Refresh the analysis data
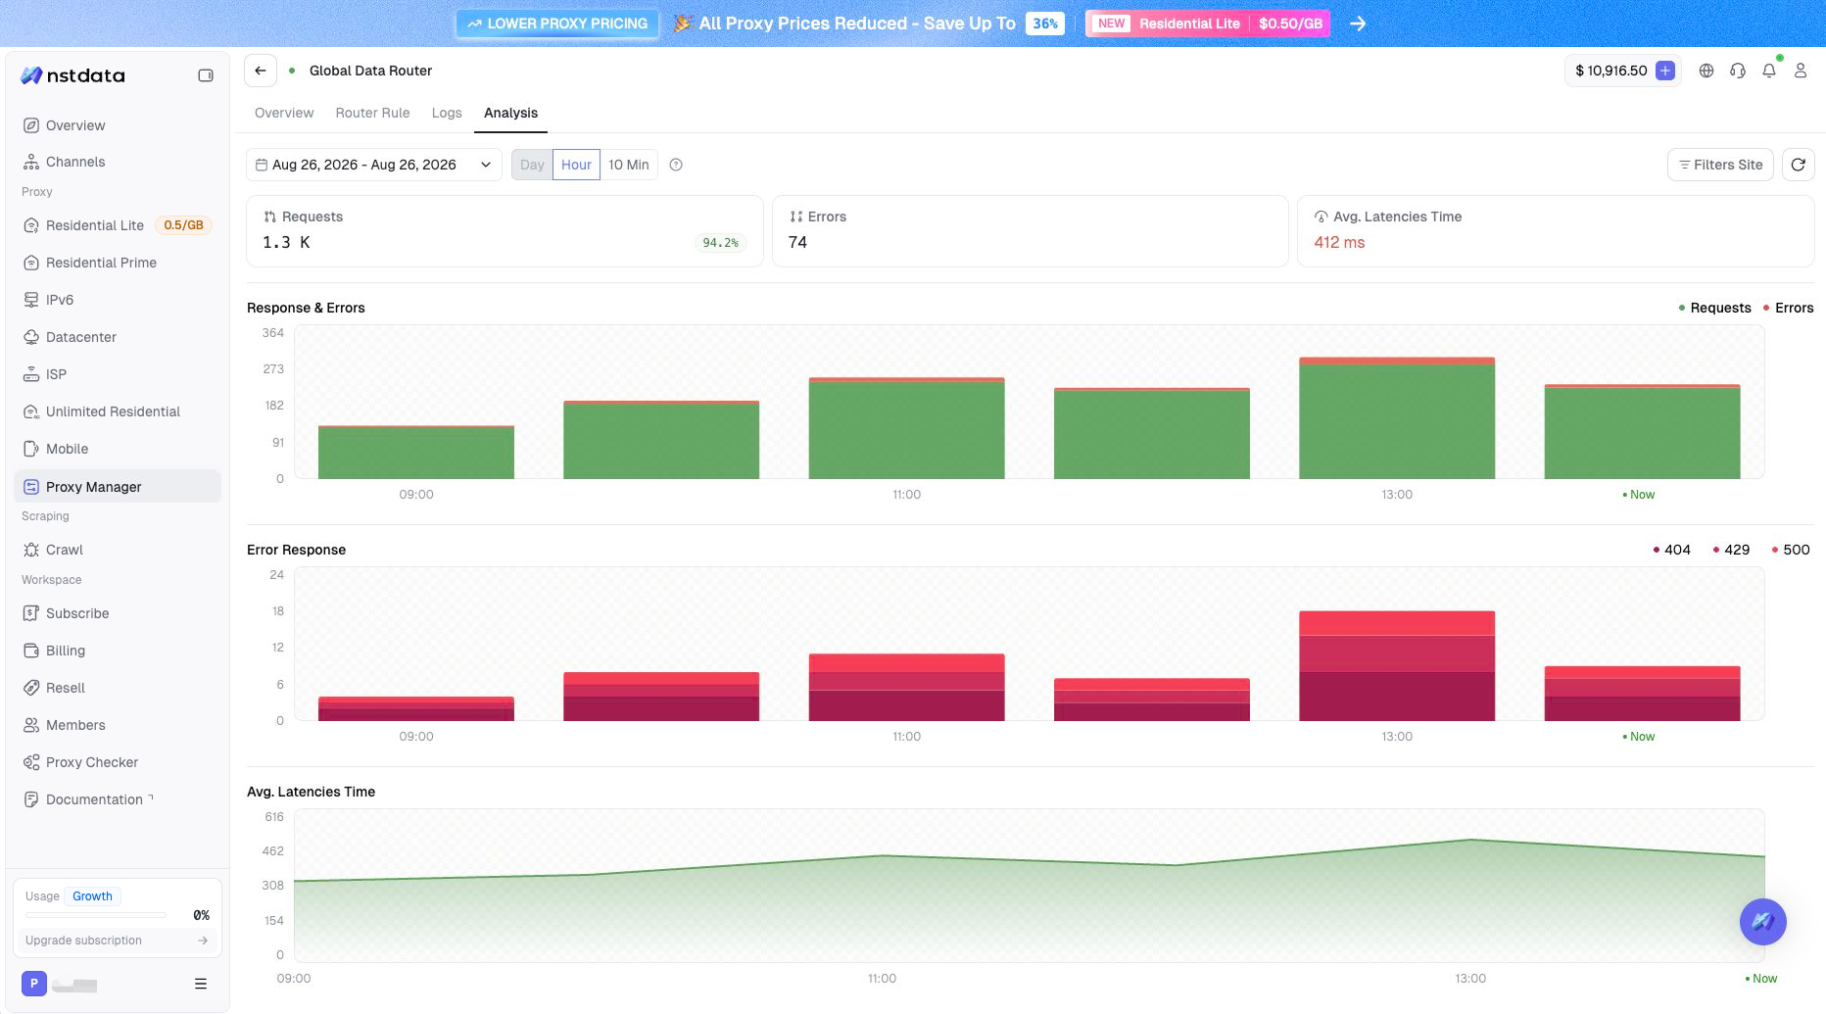The image size is (1826, 1014). [x=1798, y=165]
